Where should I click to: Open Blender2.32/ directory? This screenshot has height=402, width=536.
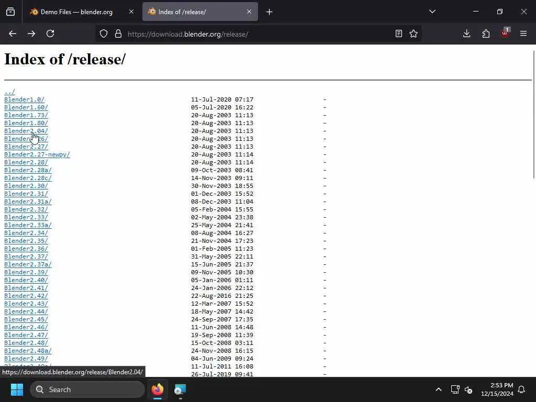(x=26, y=209)
